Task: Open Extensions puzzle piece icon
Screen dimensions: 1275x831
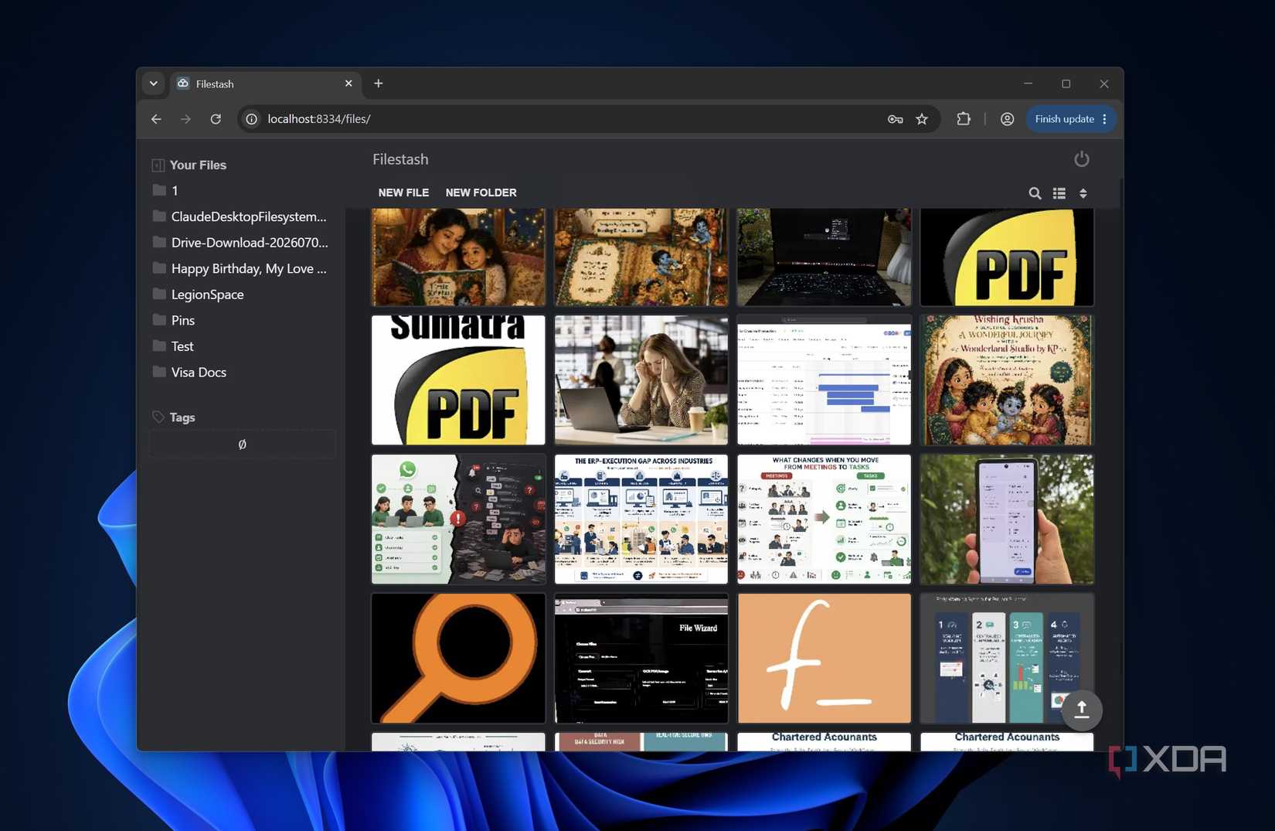Action: 964,119
